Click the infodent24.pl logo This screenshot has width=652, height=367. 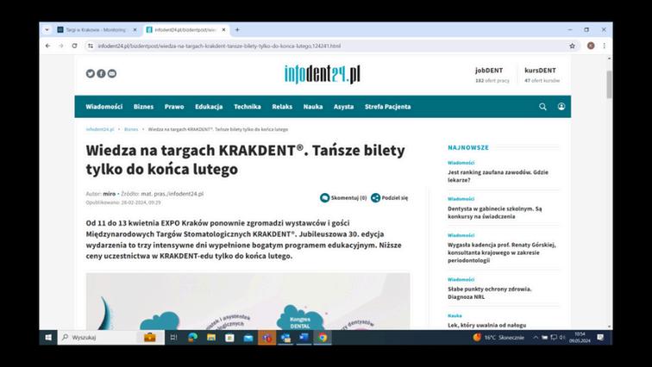point(323,74)
